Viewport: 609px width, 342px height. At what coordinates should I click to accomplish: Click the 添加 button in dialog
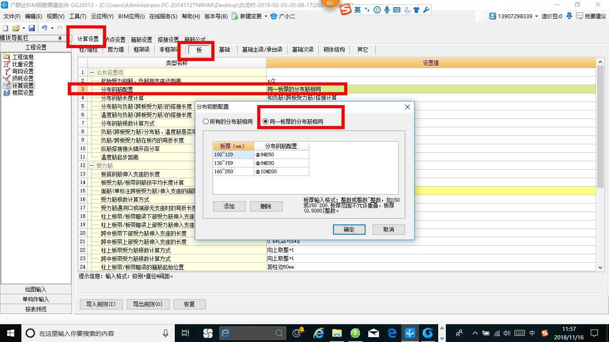pyautogui.click(x=229, y=206)
